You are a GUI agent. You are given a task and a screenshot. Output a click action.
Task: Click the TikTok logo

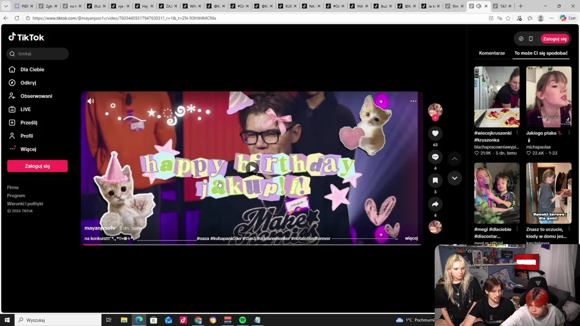[26, 37]
